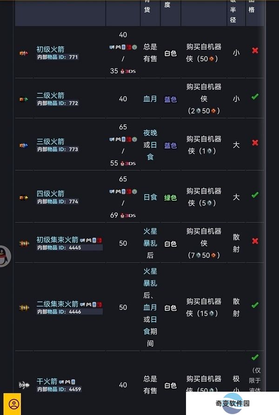Open the 初级火箭 item link

(x=51, y=49)
